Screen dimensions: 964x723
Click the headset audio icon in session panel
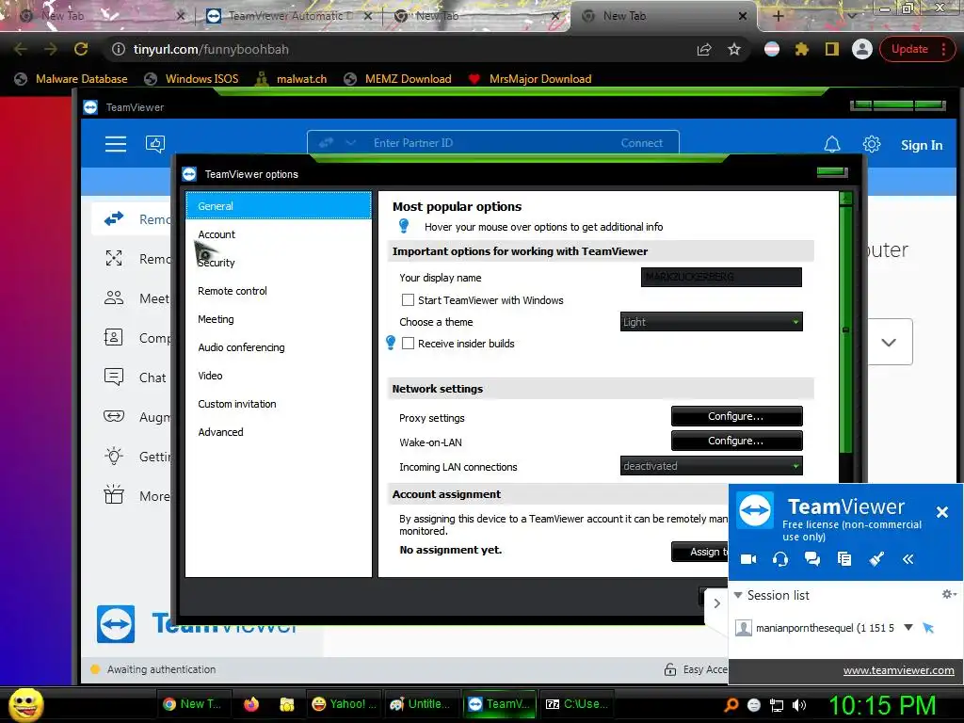780,559
